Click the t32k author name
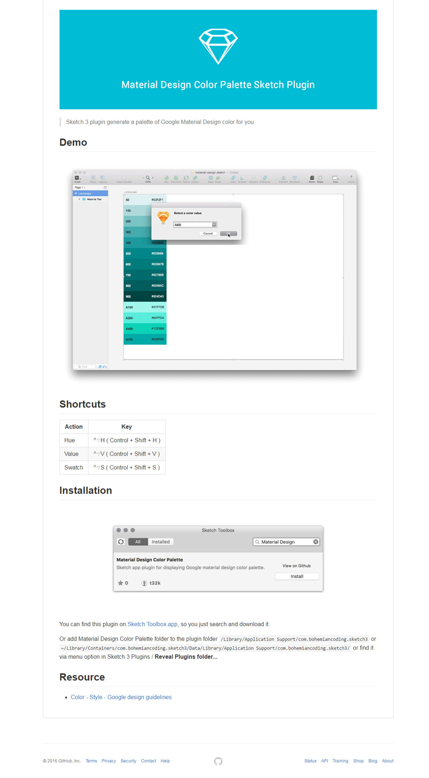 [155, 583]
